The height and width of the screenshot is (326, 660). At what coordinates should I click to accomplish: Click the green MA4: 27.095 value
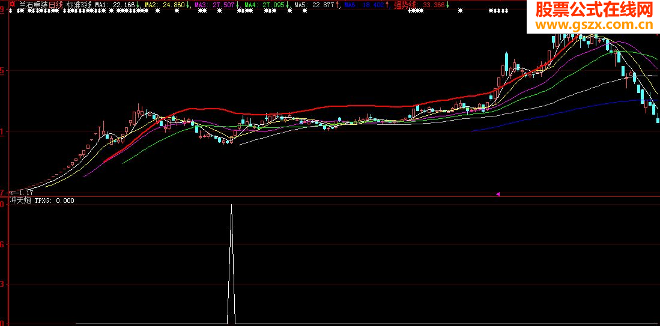[x=264, y=5]
